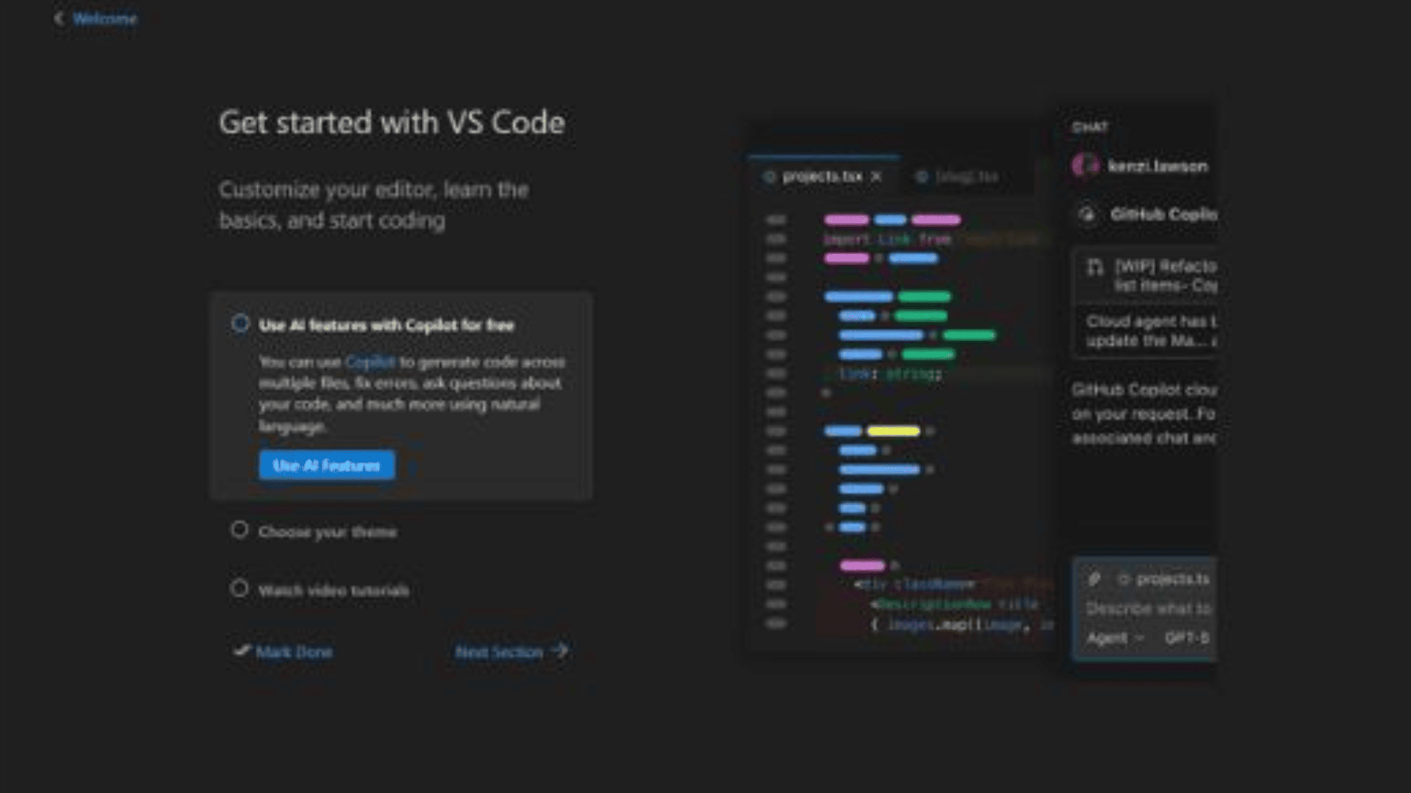This screenshot has width=1411, height=793.
Task: Click the Next Section arrow icon
Action: 561,651
